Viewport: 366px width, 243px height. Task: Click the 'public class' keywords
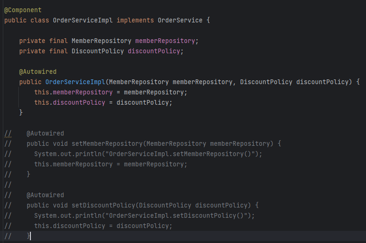(x=27, y=20)
